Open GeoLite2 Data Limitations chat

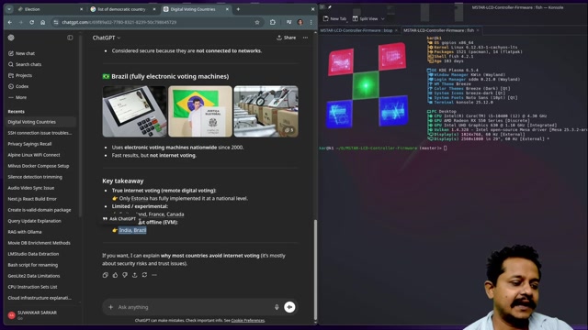[34, 276]
